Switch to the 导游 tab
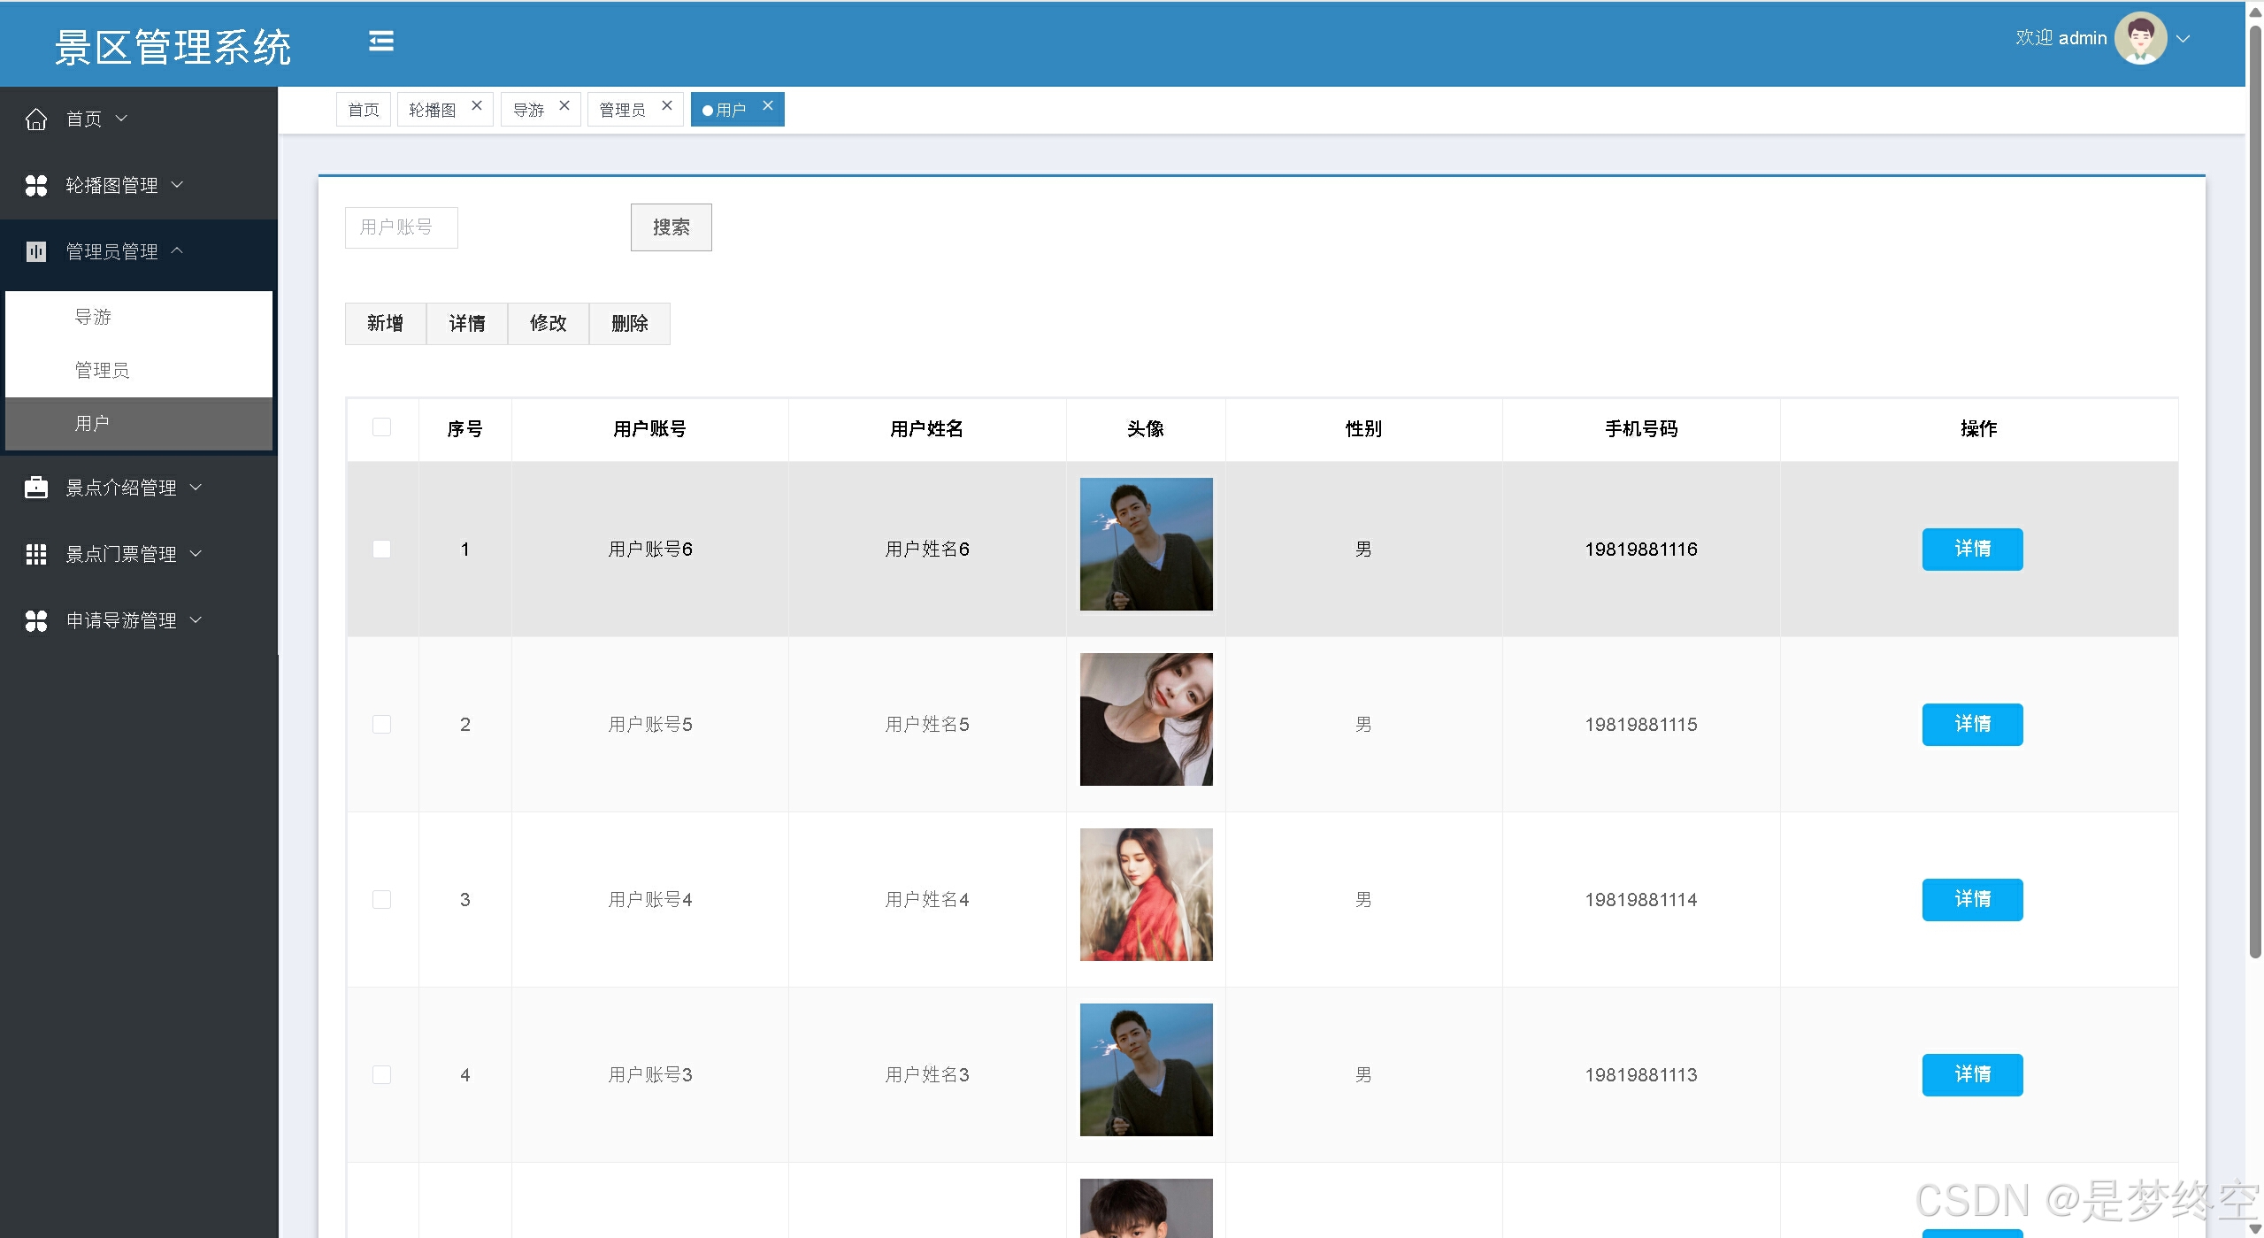 [529, 110]
